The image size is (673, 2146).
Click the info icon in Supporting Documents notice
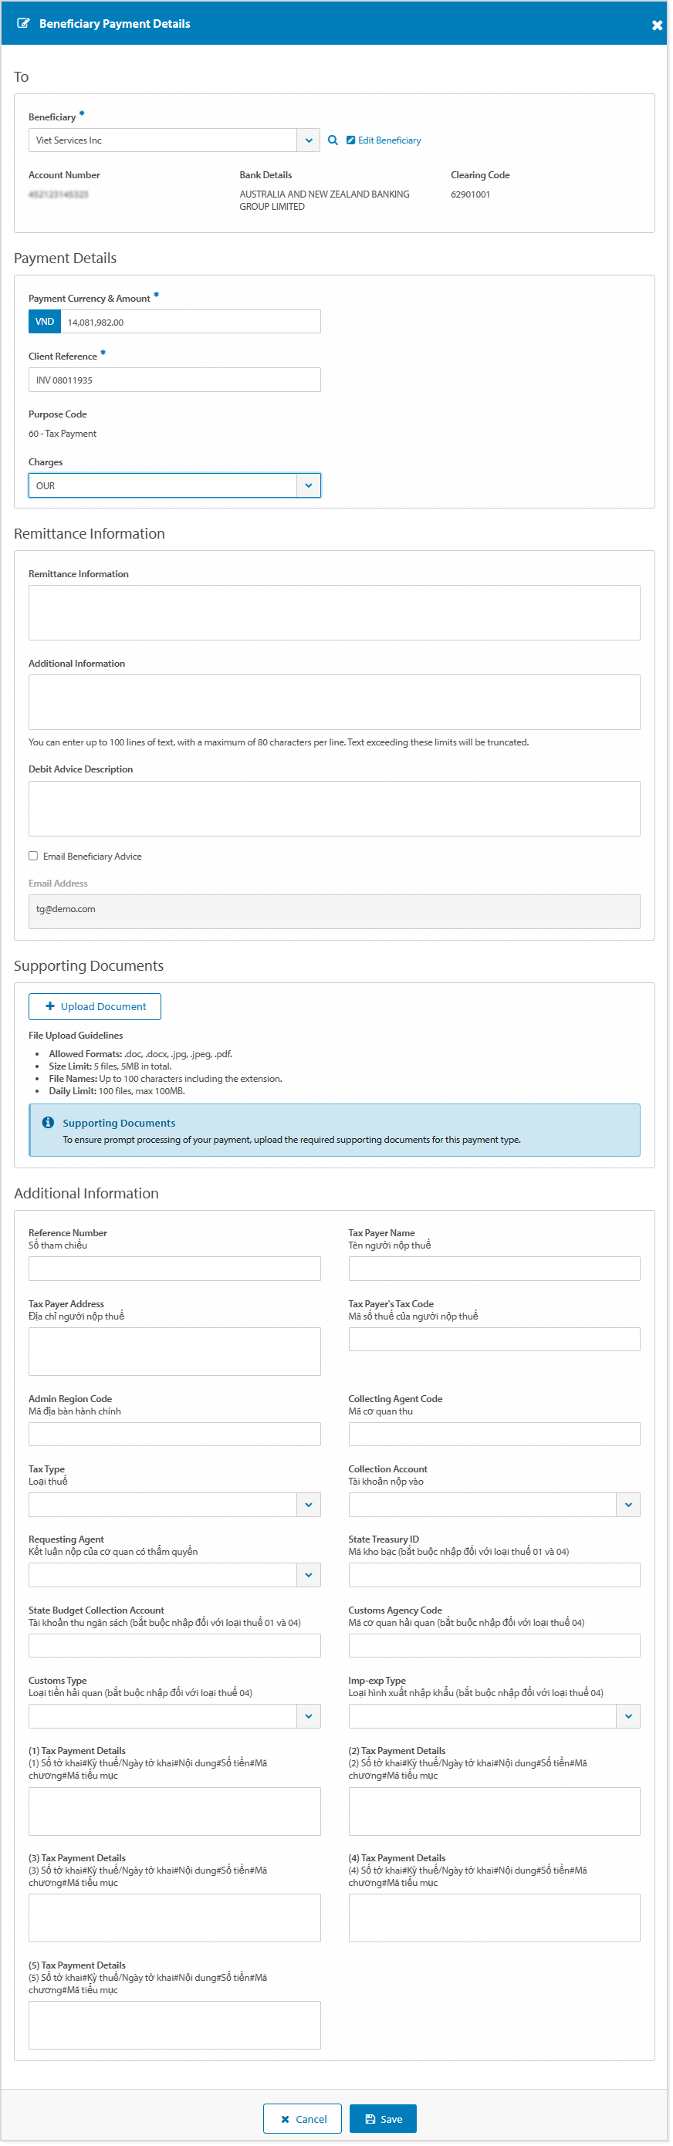[x=48, y=1122]
